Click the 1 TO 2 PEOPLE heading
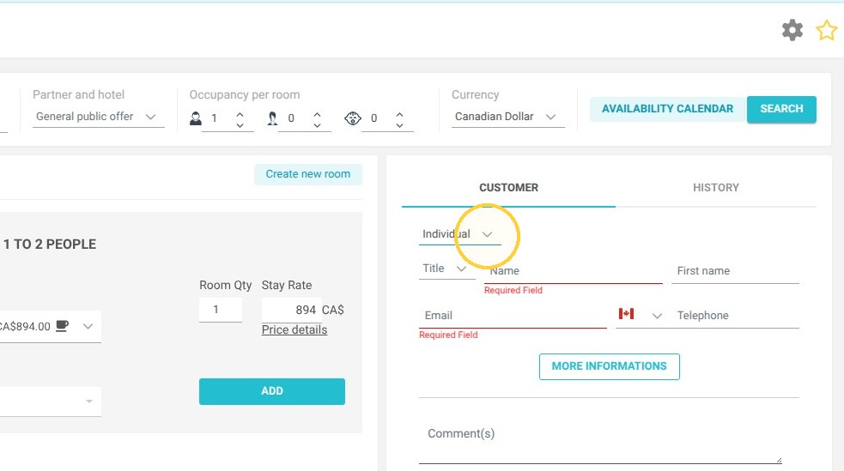Screen dimensions: 844x471 50,245
